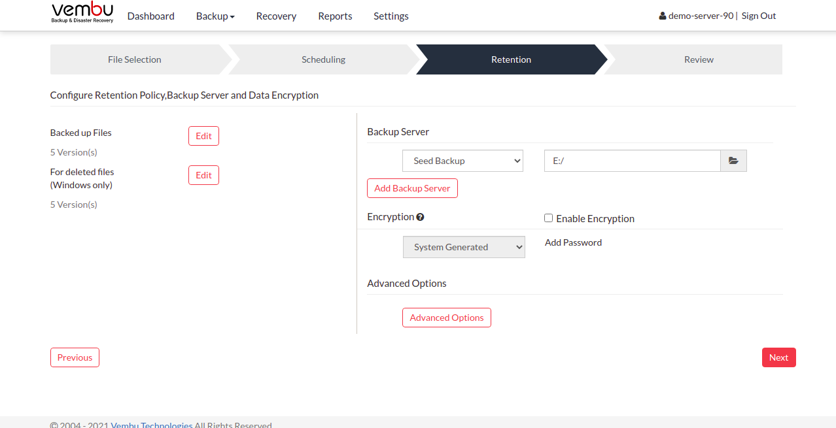Open the Settings menu item
836x428 pixels.
pyautogui.click(x=391, y=16)
